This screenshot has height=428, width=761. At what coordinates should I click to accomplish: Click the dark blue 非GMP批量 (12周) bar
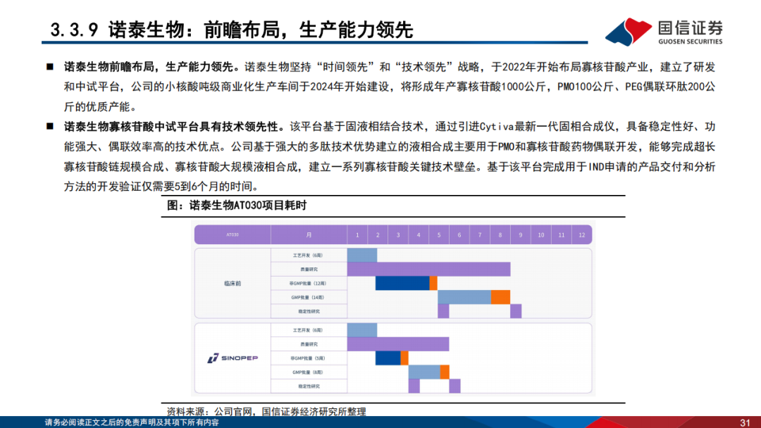click(402, 283)
